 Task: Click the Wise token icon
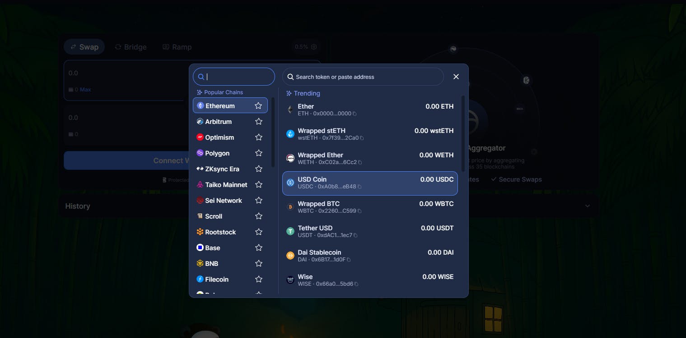(289, 279)
